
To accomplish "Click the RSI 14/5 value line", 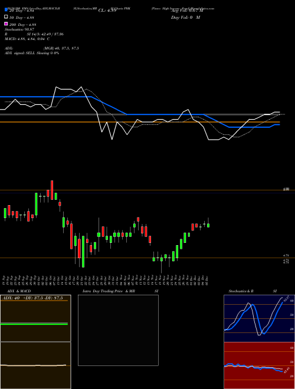I will (34, 34).
